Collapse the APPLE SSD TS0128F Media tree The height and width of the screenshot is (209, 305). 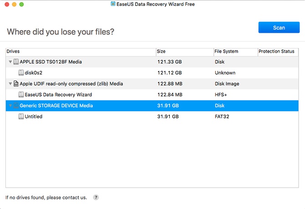click(10, 61)
